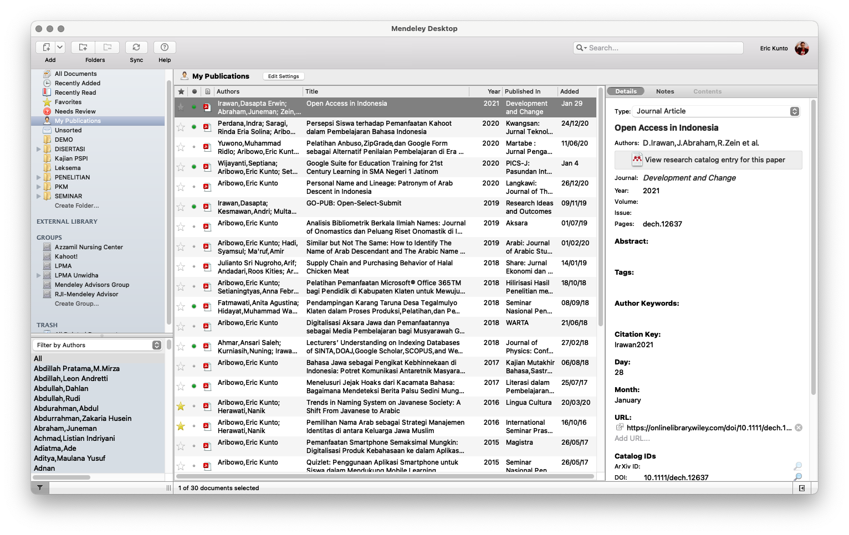Screen dimensions: 849x535
Task: Expand the DISERTASI folder
Action: coord(38,149)
